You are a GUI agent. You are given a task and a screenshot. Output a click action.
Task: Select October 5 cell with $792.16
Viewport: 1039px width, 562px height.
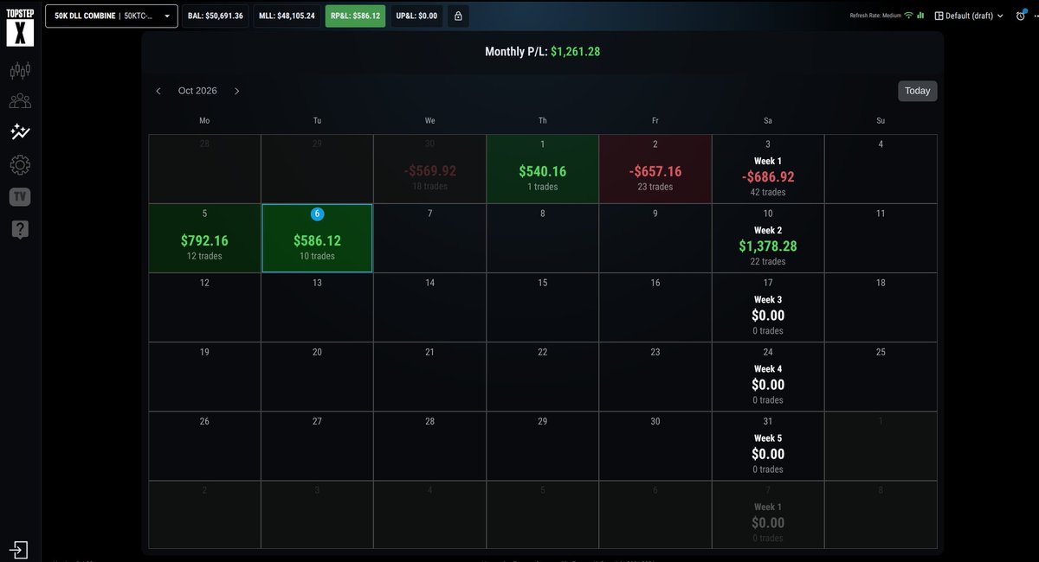[x=204, y=239]
